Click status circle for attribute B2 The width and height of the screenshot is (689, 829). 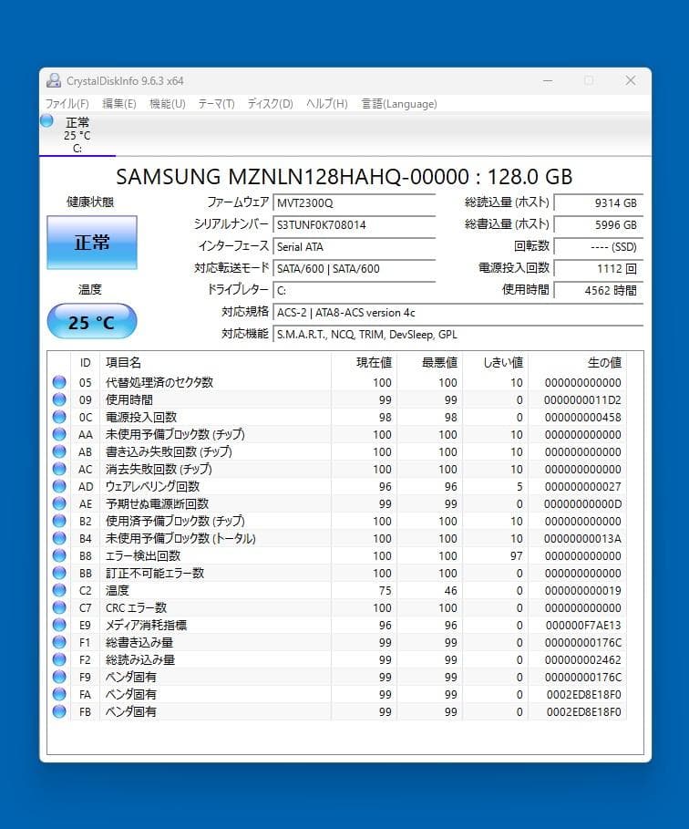[x=59, y=521]
